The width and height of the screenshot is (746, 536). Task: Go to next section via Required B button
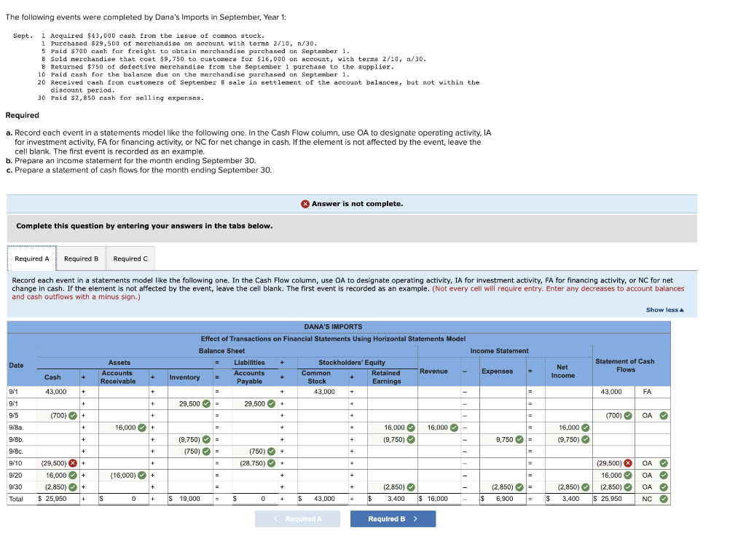(x=393, y=519)
